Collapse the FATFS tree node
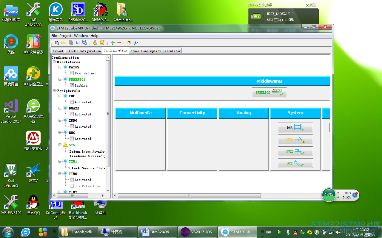 60,67
